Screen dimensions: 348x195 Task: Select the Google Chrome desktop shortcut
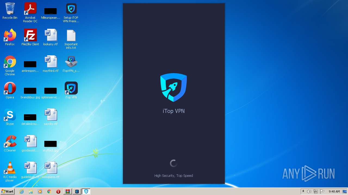pos(10,66)
